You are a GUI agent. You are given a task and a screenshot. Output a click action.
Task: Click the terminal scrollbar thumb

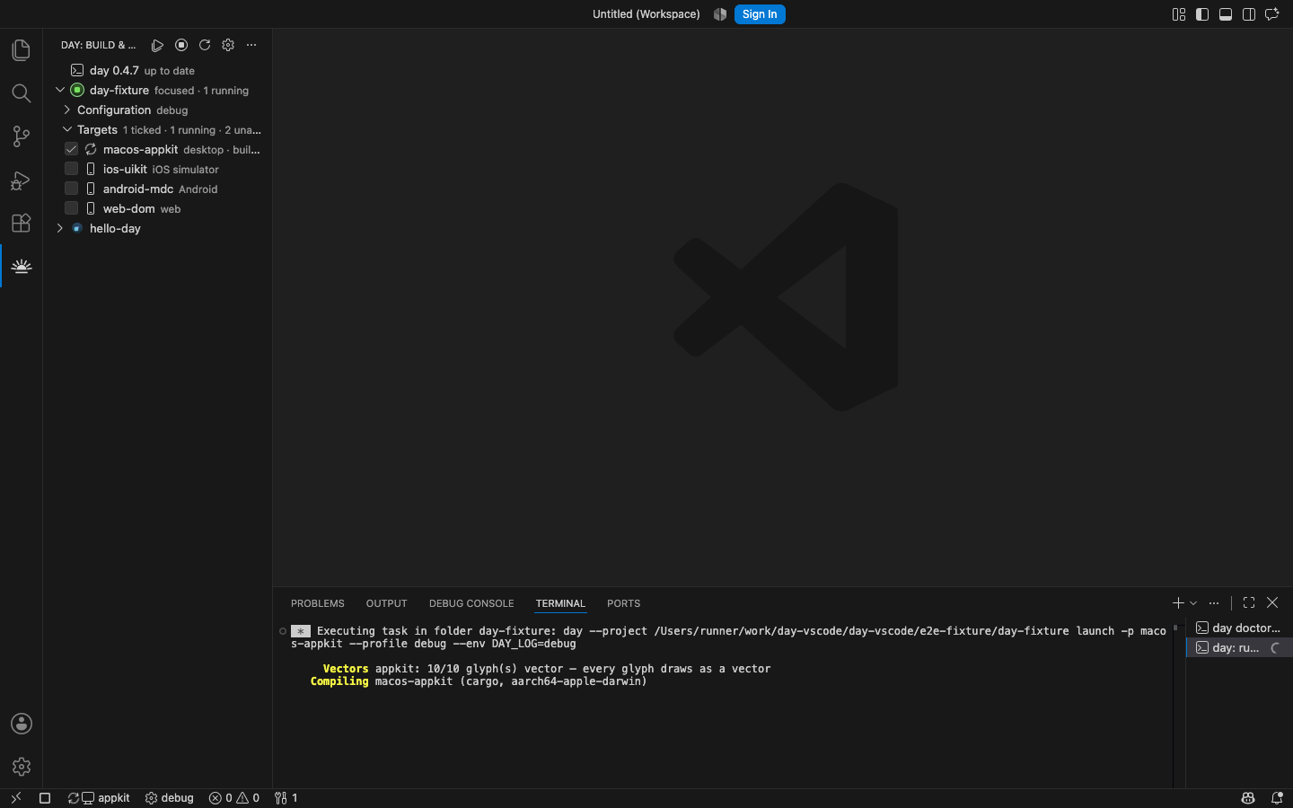[1175, 628]
